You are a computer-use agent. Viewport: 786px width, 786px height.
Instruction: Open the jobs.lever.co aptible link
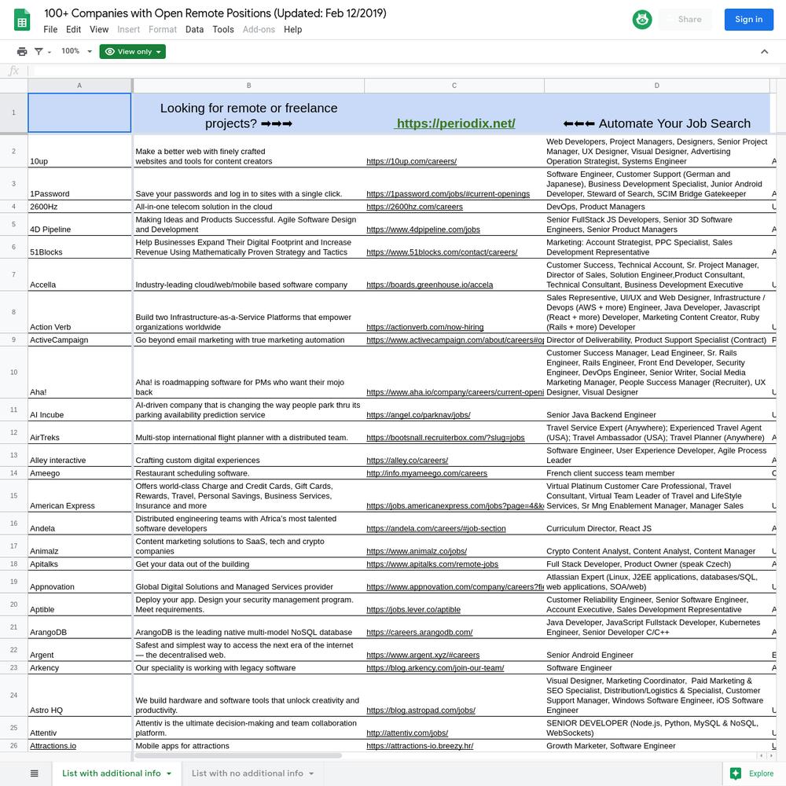point(413,610)
